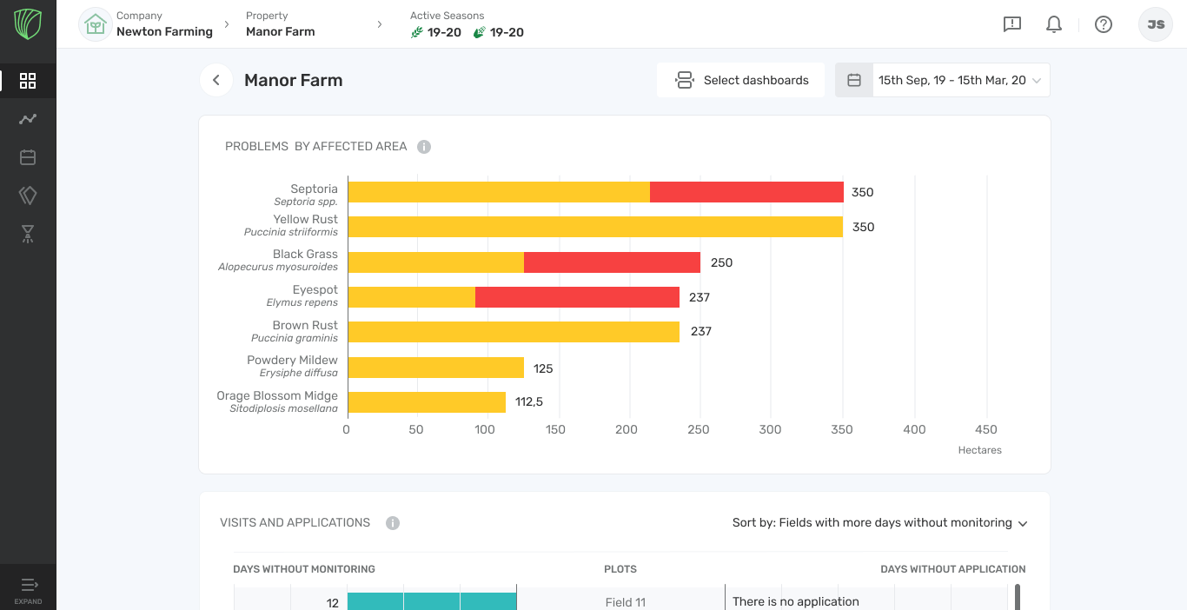
Task: Open notifications bell icon
Action: coord(1053,24)
